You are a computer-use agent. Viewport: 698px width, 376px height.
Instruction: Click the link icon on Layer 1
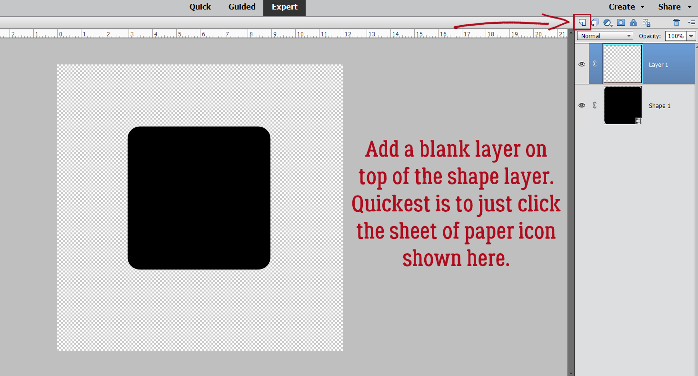(x=594, y=64)
